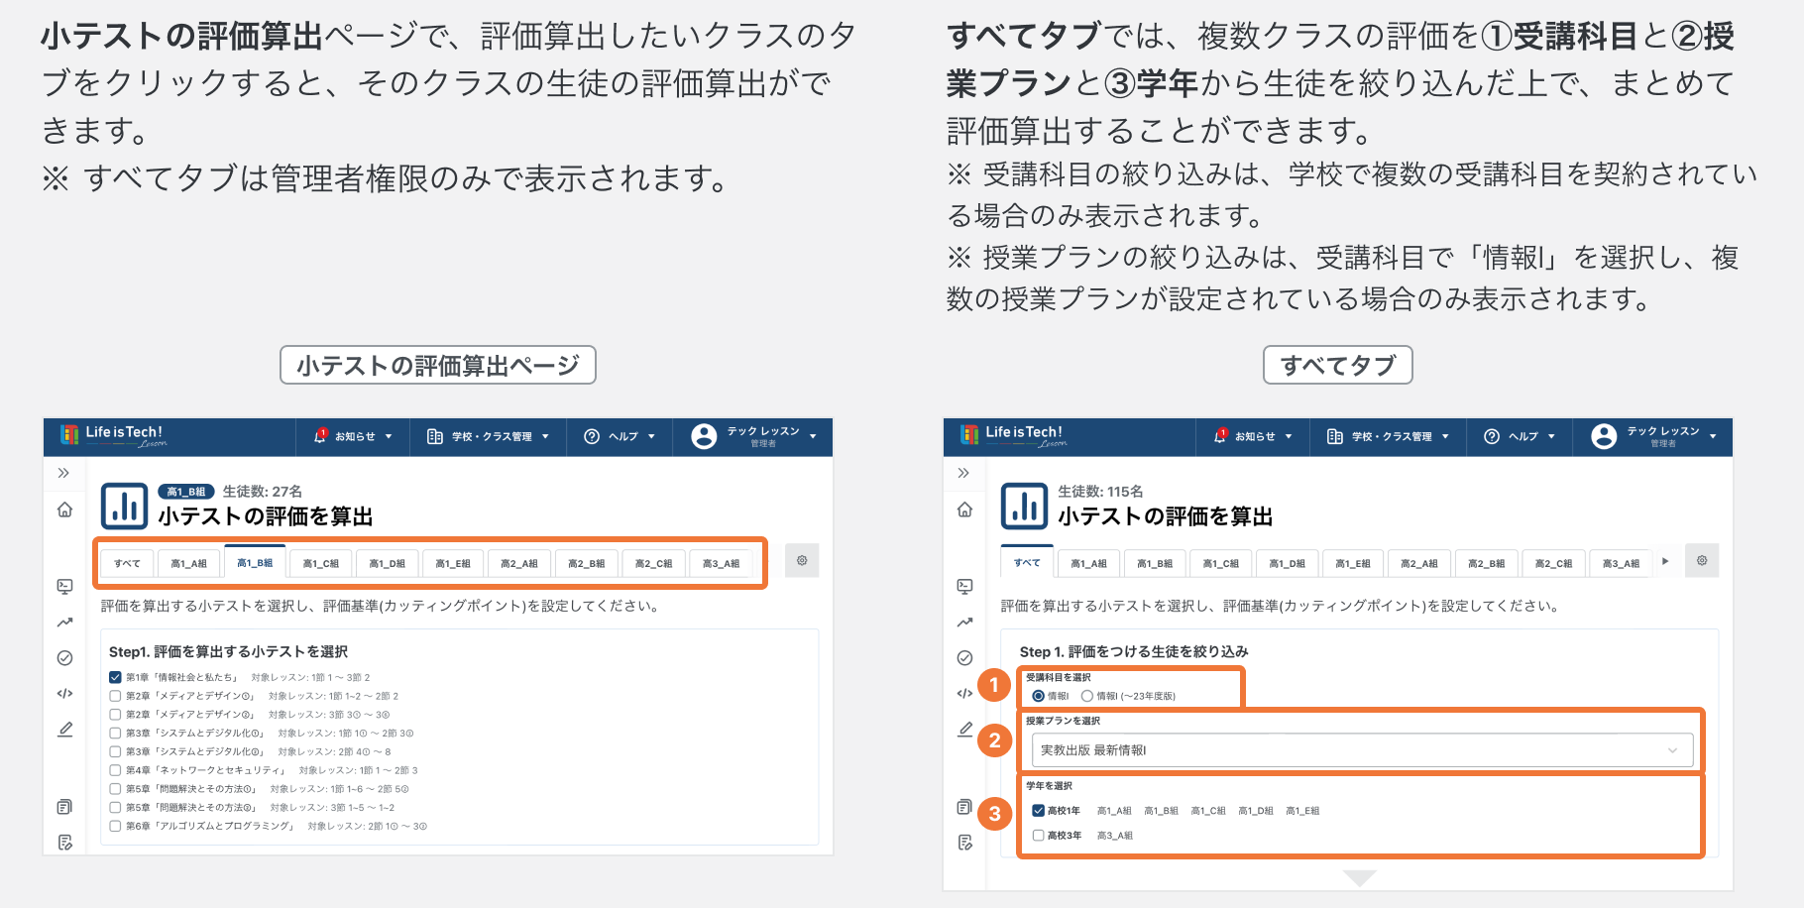The height and width of the screenshot is (908, 1804).
Task: Click document-edit icon in 115名 screen sidebar
Action: tap(964, 843)
